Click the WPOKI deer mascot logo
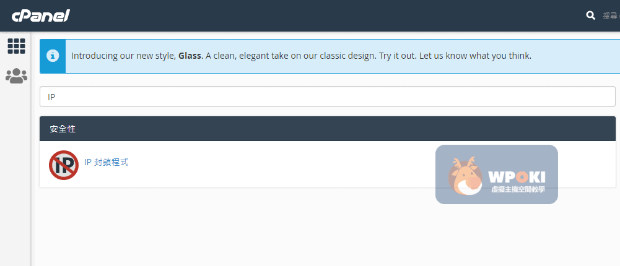The height and width of the screenshot is (266, 620). click(466, 175)
